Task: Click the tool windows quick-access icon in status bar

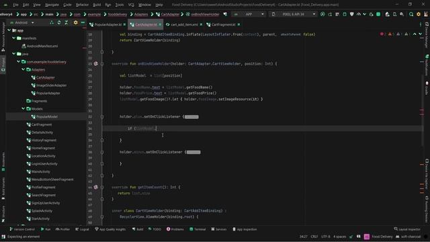Action: click(x=3, y=237)
